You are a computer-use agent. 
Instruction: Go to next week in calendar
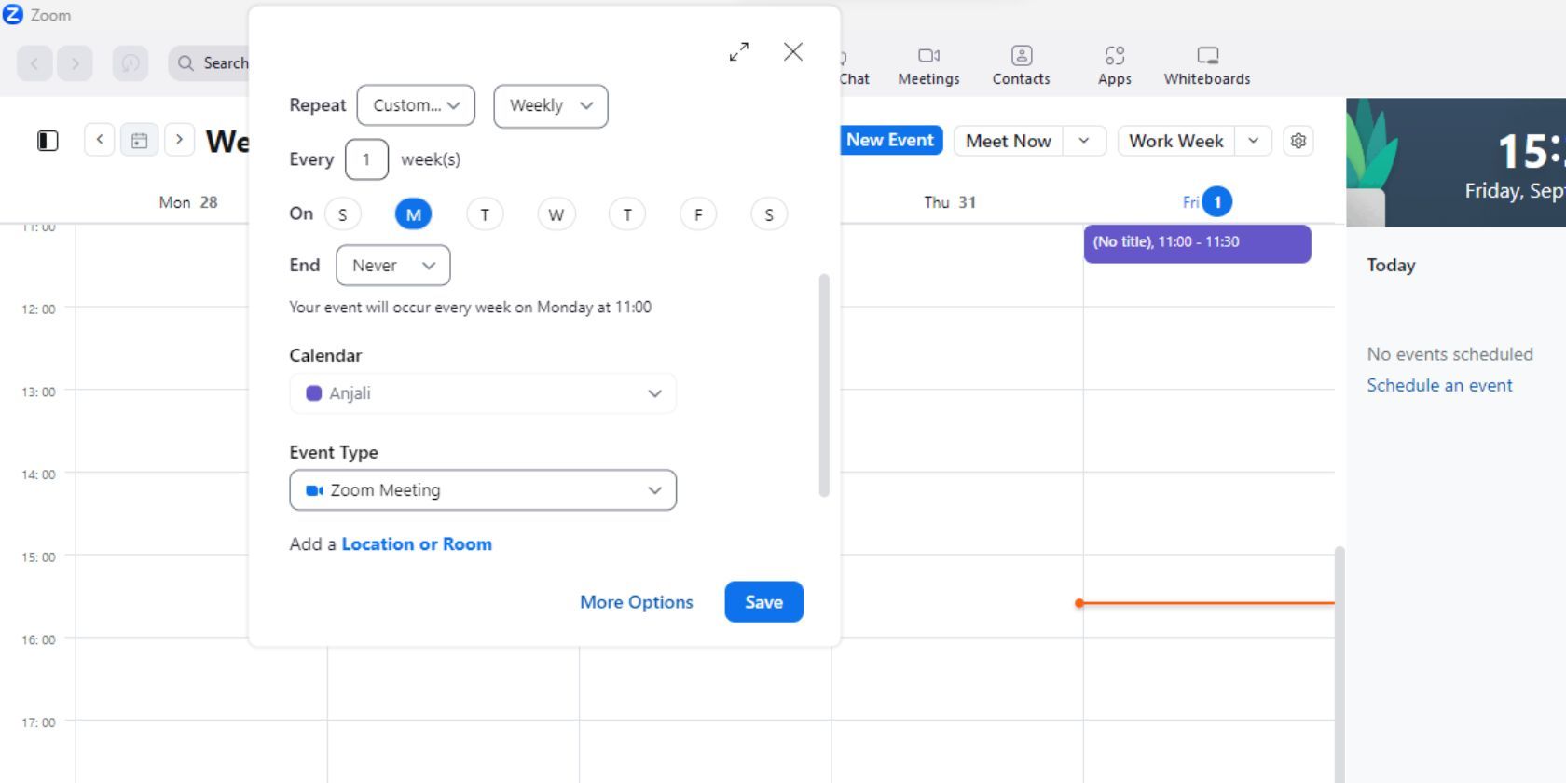[179, 140]
